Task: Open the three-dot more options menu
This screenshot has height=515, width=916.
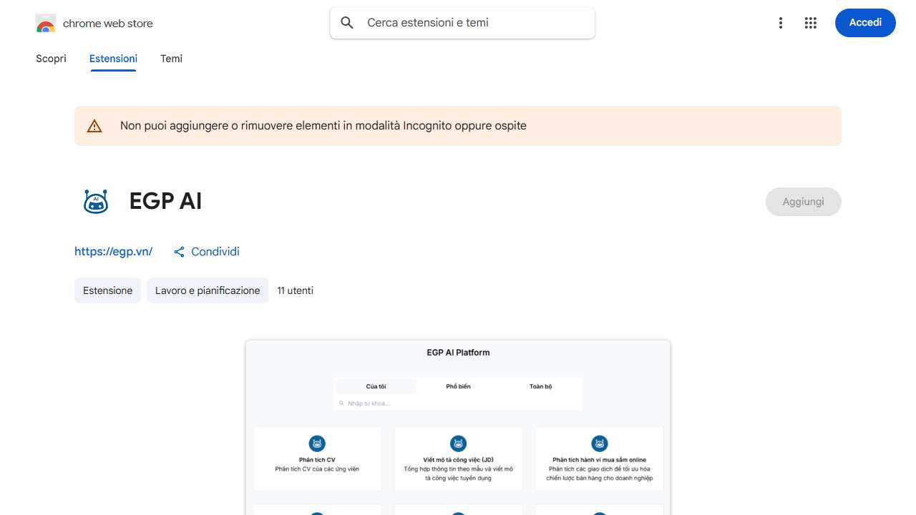Action: coord(781,23)
